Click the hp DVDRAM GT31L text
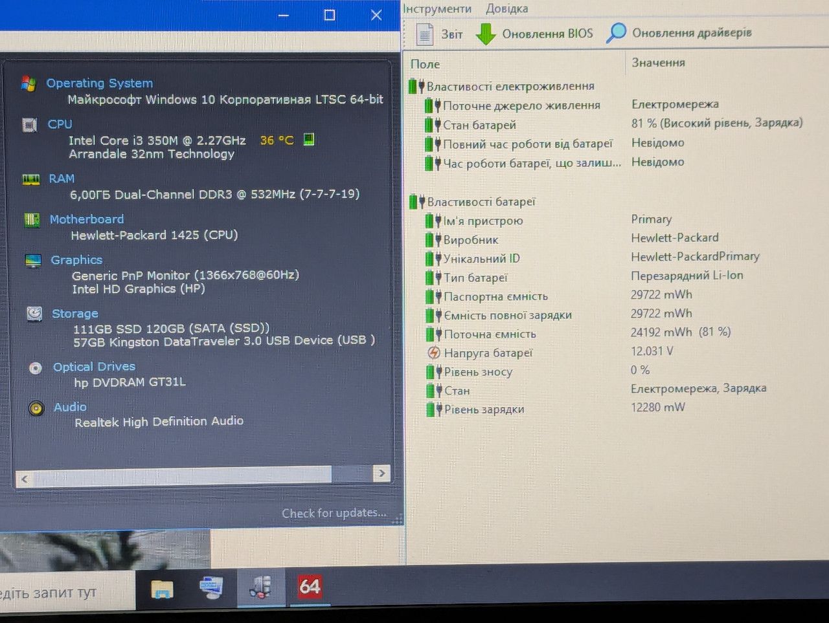829x623 pixels. click(130, 382)
